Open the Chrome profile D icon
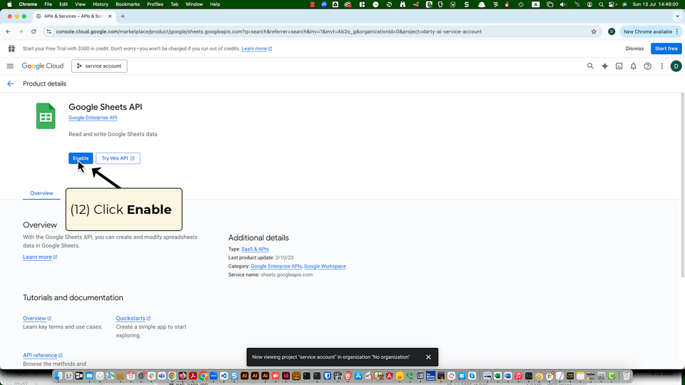Viewport: 685px width, 385px height. (x=612, y=31)
